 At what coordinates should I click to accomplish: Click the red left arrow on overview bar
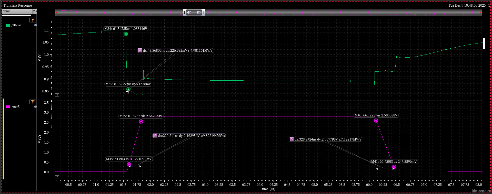[56, 12]
